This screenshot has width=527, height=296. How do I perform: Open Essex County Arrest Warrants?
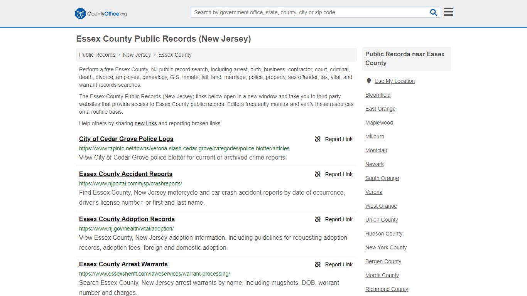(x=123, y=264)
